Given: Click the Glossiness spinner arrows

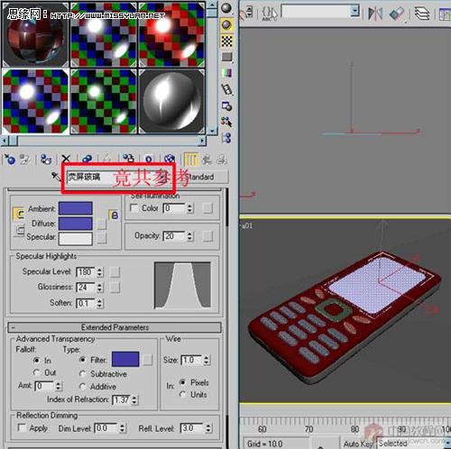Looking at the screenshot, I should tap(99, 288).
